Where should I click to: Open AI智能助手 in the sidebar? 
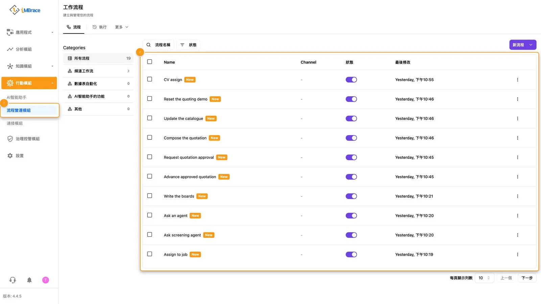(17, 97)
